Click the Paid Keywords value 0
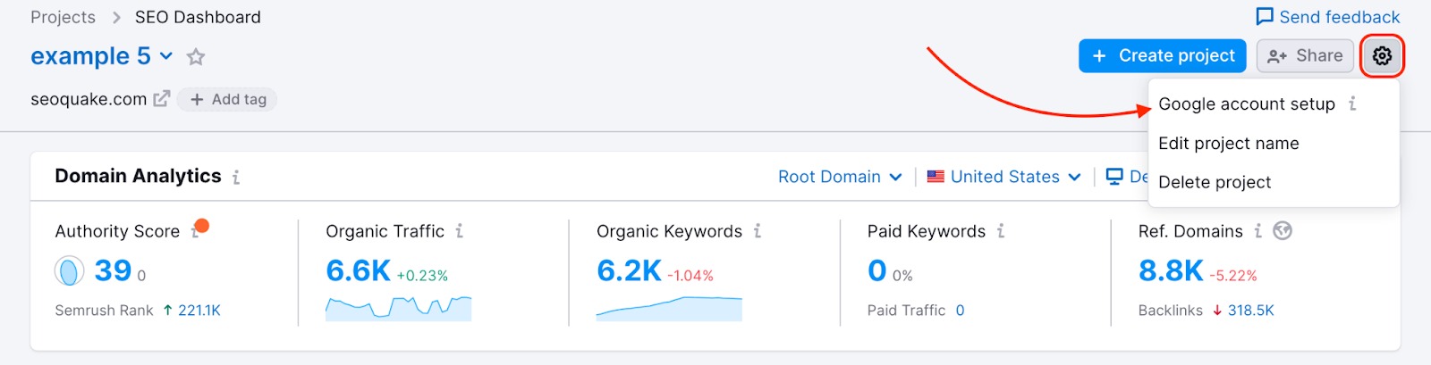 (x=876, y=270)
